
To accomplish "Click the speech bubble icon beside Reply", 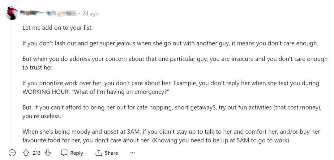I will (64, 153).
